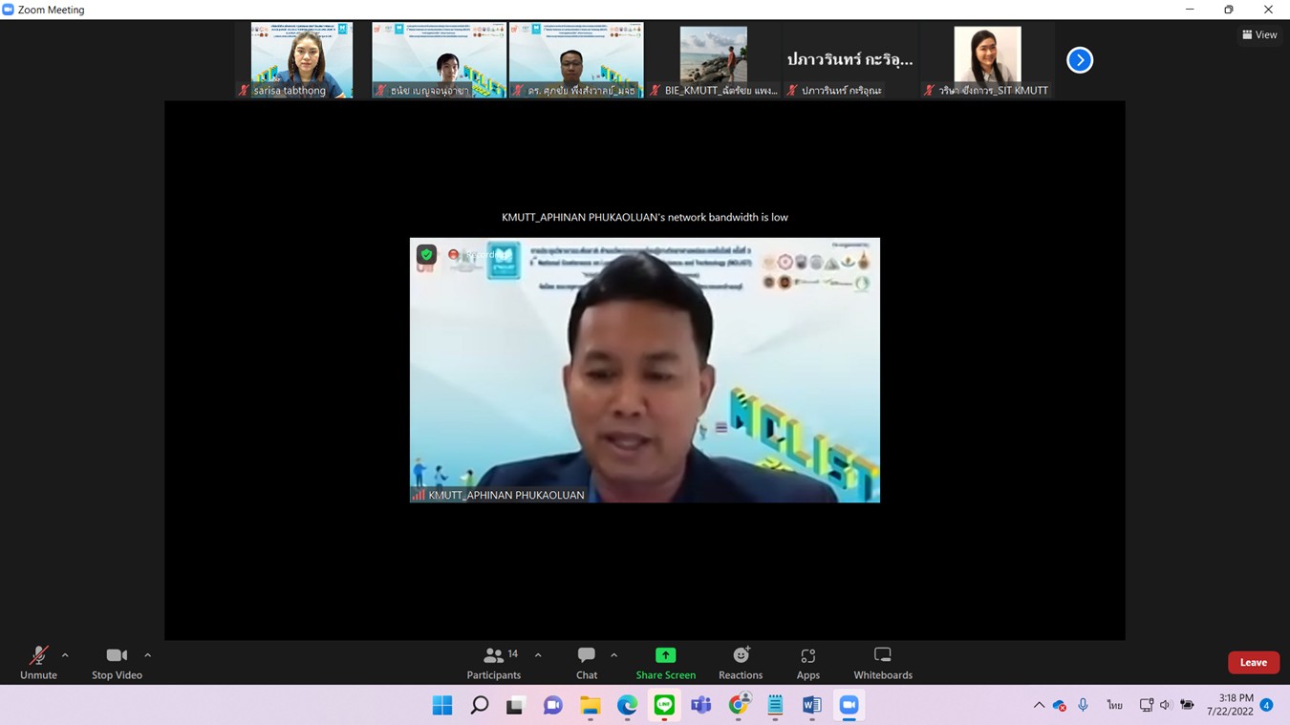
Task: Open the Zoom Apps panel
Action: (807, 662)
